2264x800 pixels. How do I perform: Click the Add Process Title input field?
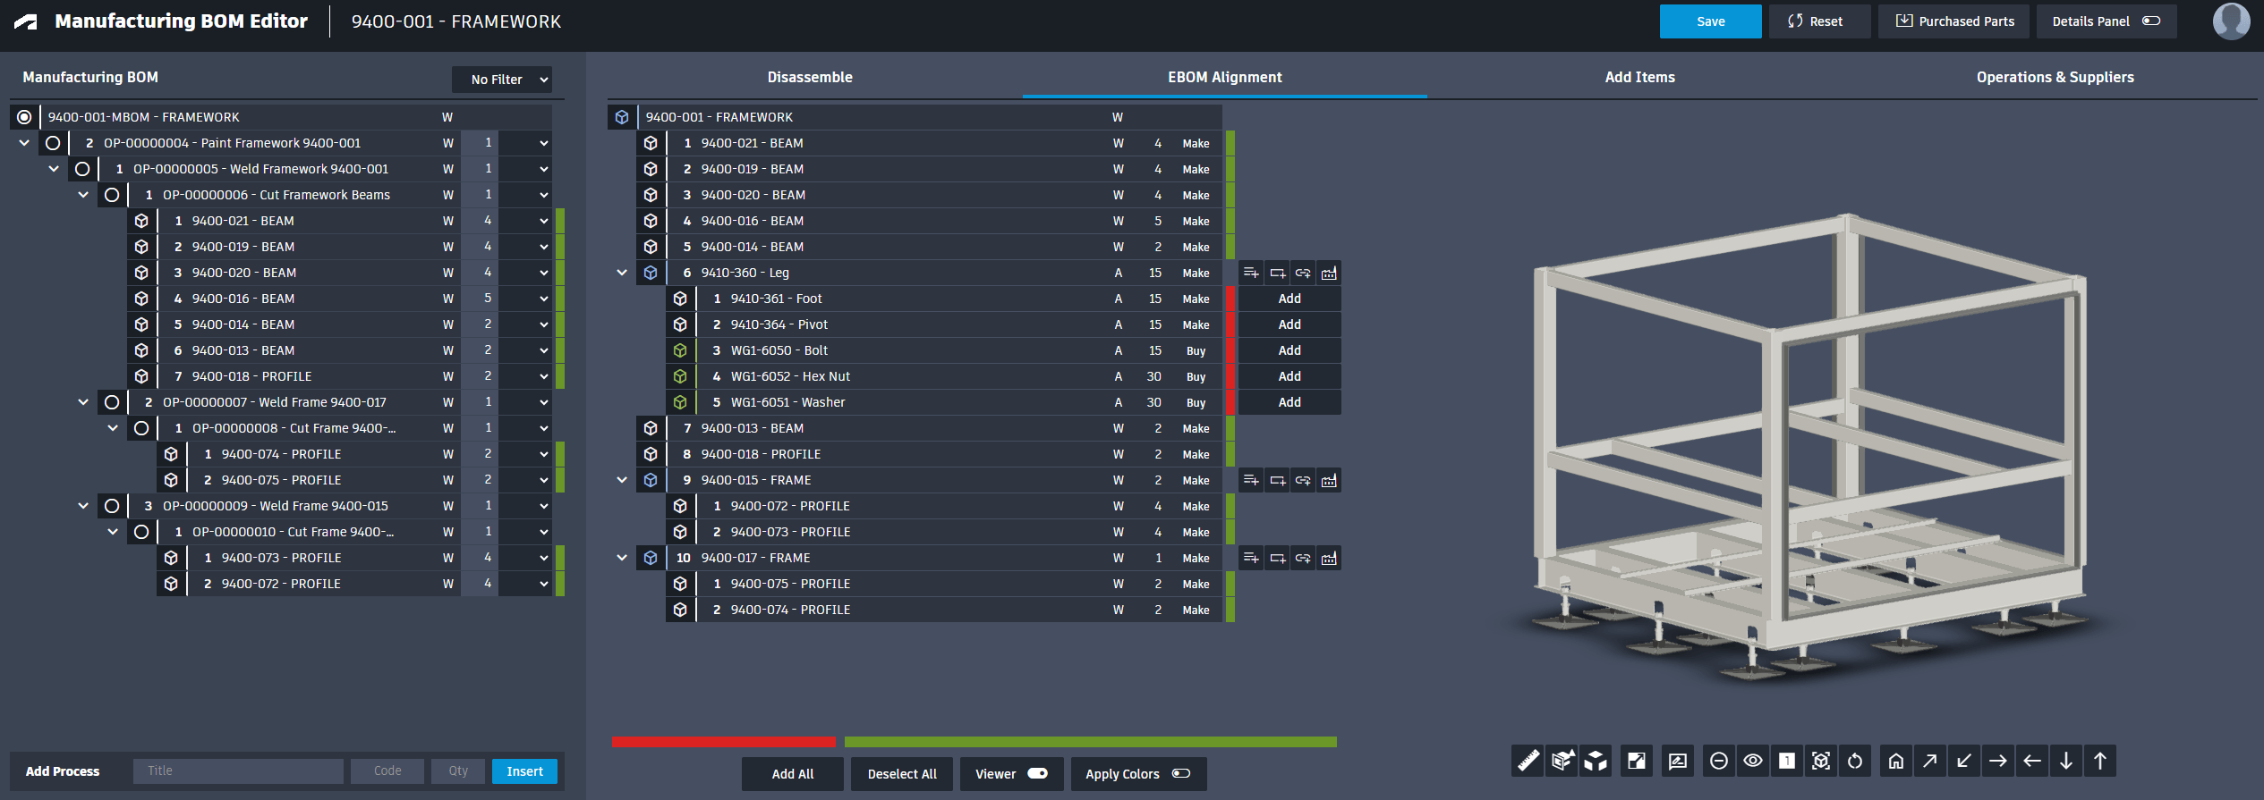click(238, 771)
